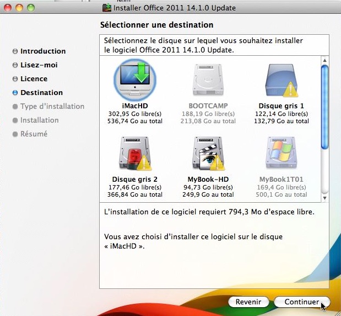Click the disk list scroll down arrow
Viewport: 341px width, 316px height.
pyautogui.click(x=324, y=198)
